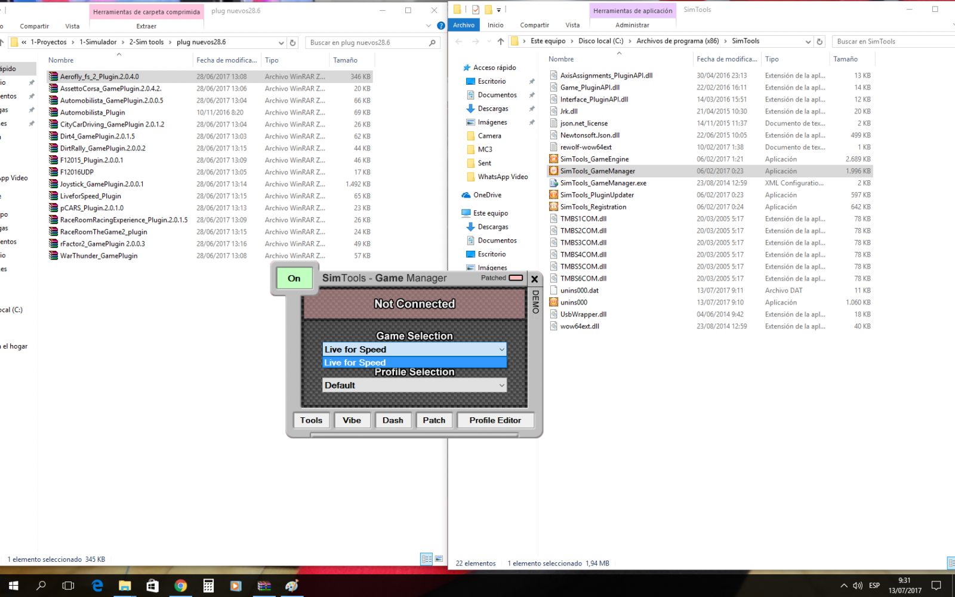Click Buscar en SimTools search field
The height and width of the screenshot is (597, 955).
pyautogui.click(x=893, y=41)
